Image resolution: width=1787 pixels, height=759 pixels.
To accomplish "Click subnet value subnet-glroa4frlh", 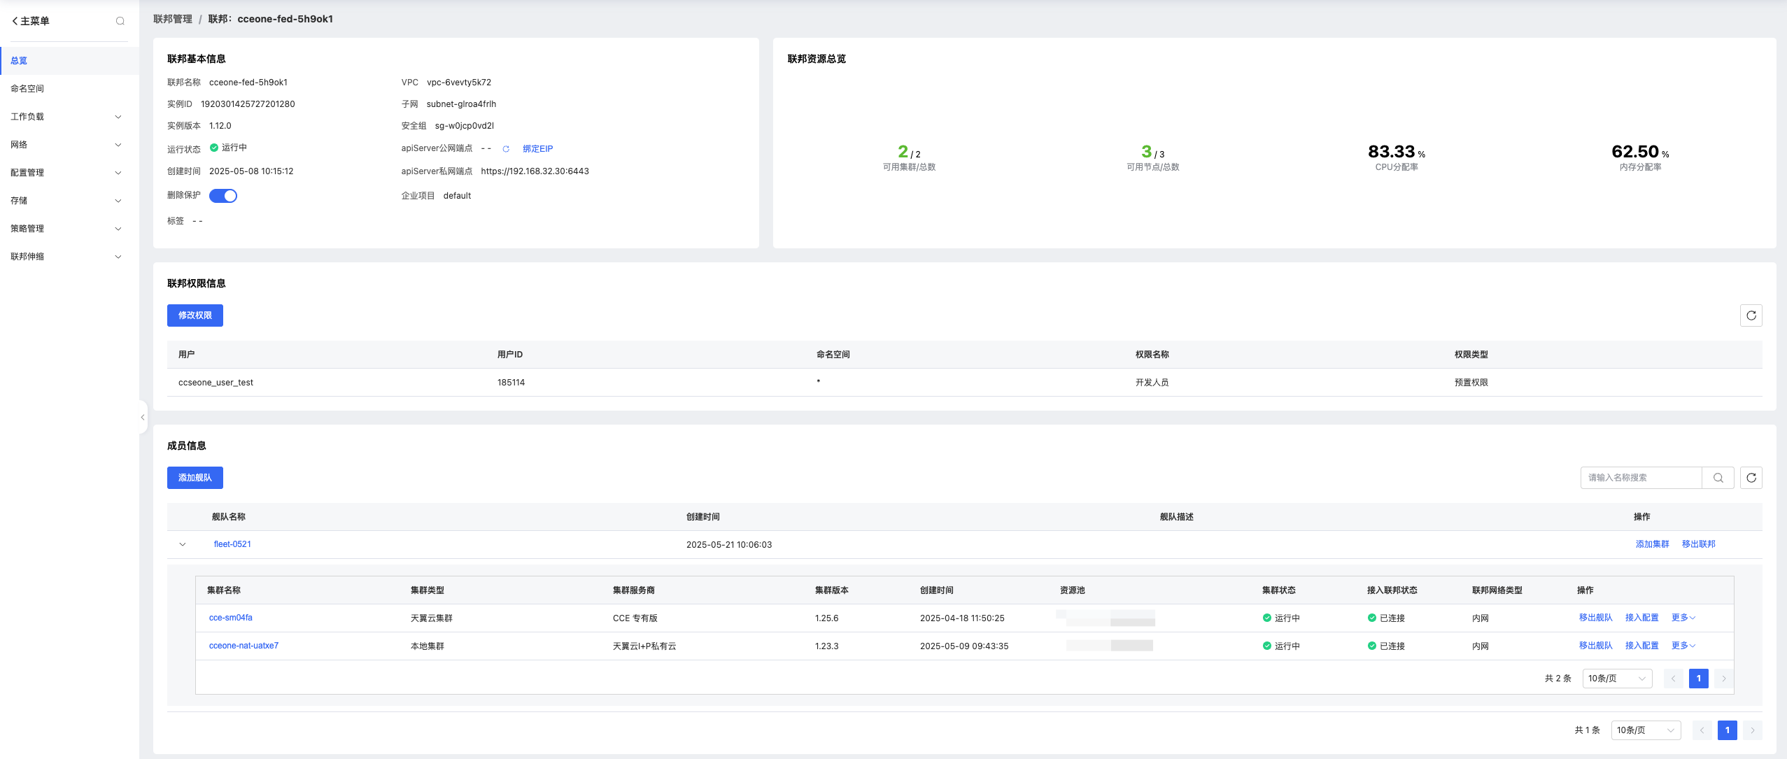I will [x=461, y=104].
